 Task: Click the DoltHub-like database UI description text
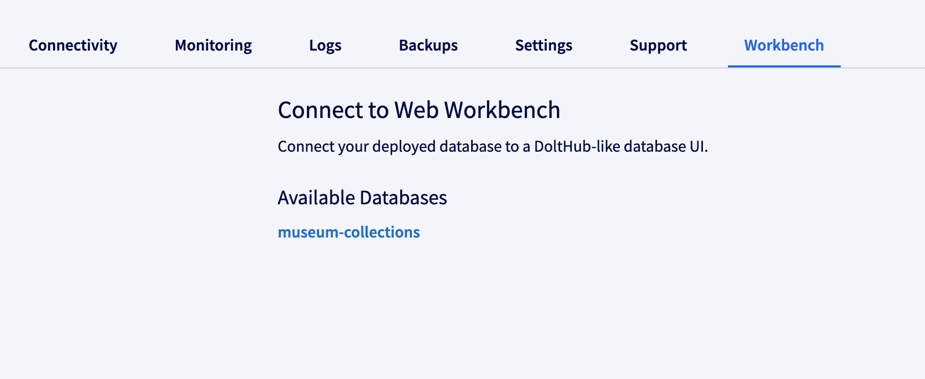(493, 147)
